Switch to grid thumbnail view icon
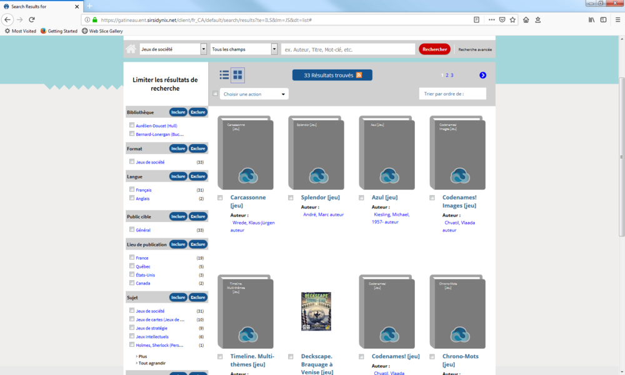The image size is (625, 375). [x=237, y=75]
